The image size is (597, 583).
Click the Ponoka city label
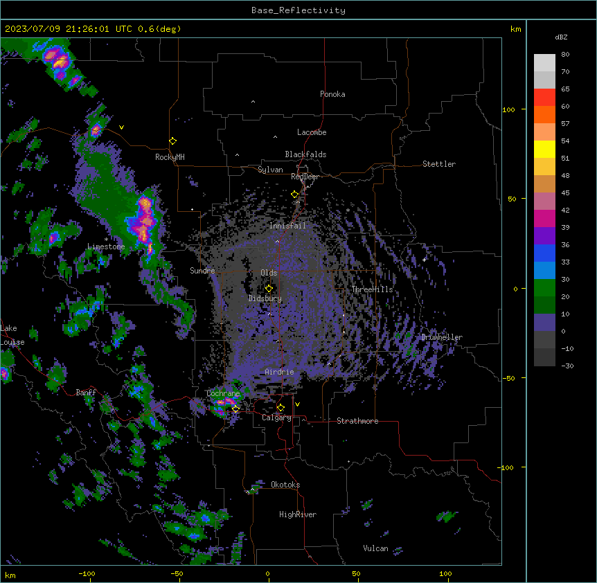[332, 94]
